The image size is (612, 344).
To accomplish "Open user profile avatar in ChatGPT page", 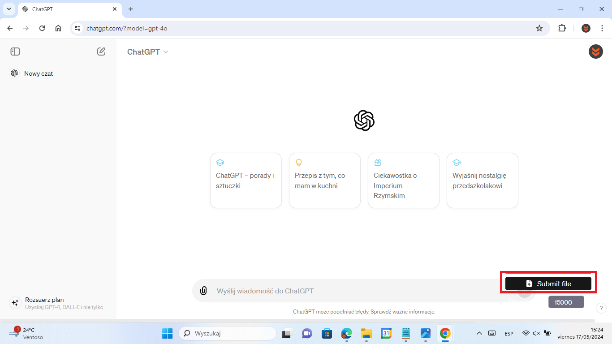I will (x=595, y=52).
